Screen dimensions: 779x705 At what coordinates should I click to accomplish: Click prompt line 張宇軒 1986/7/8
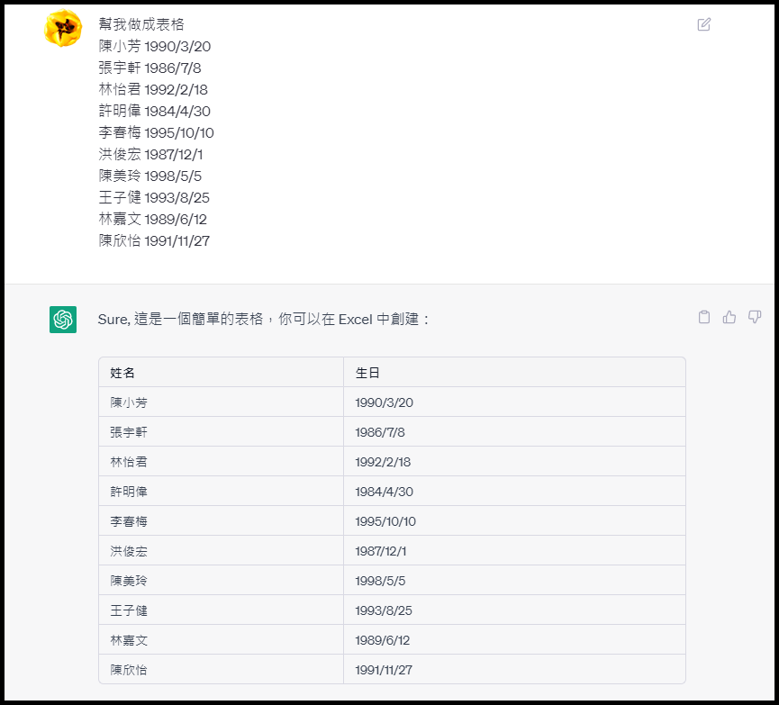coord(149,68)
